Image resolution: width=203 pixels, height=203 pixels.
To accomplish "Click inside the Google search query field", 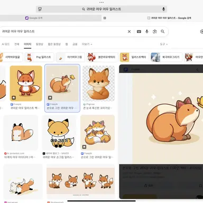I will (63, 31).
